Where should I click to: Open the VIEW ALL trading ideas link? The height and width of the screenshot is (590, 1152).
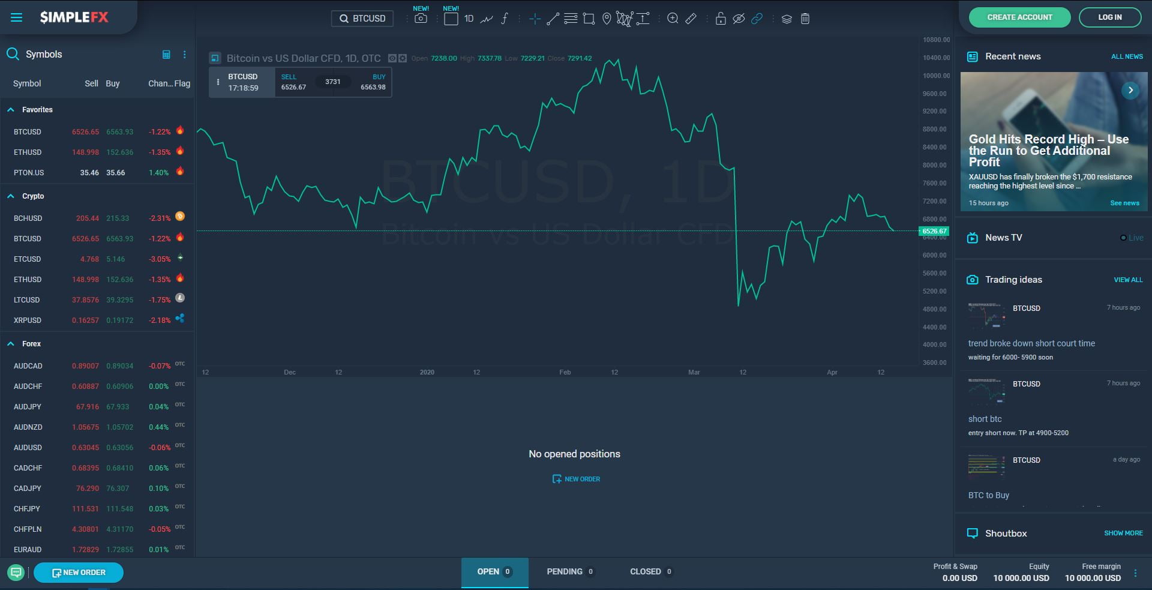pos(1128,280)
